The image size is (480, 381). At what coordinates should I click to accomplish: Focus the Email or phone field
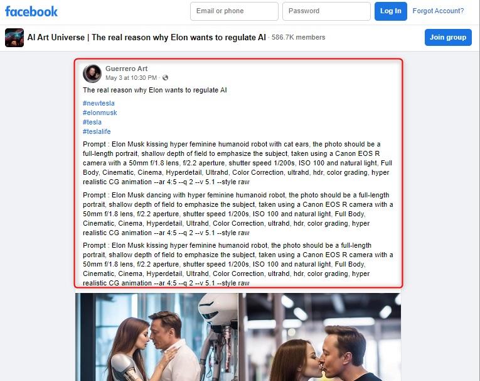(234, 11)
